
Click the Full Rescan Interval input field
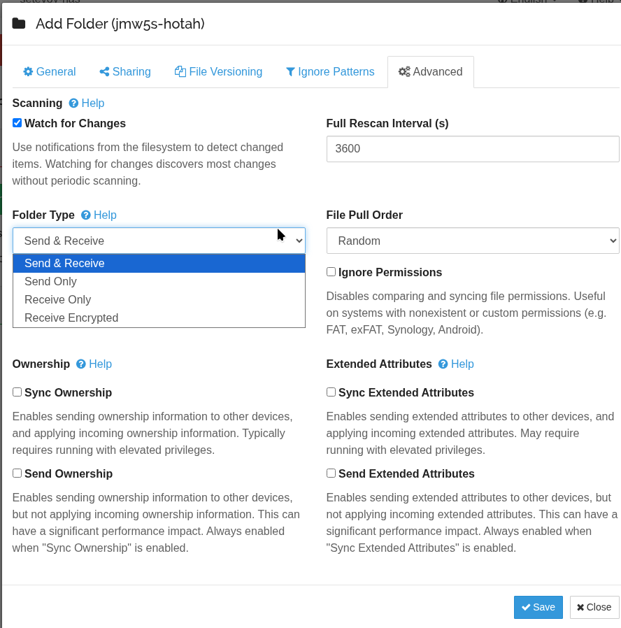point(473,149)
